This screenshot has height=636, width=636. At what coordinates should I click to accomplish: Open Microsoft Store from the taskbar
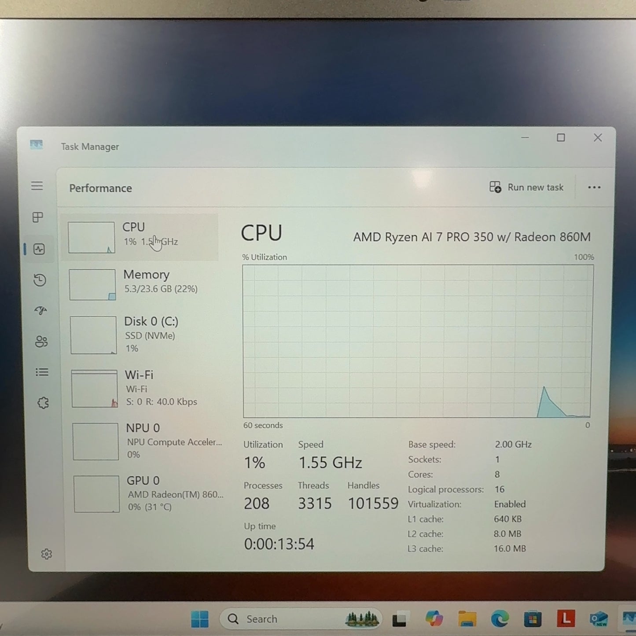533,619
